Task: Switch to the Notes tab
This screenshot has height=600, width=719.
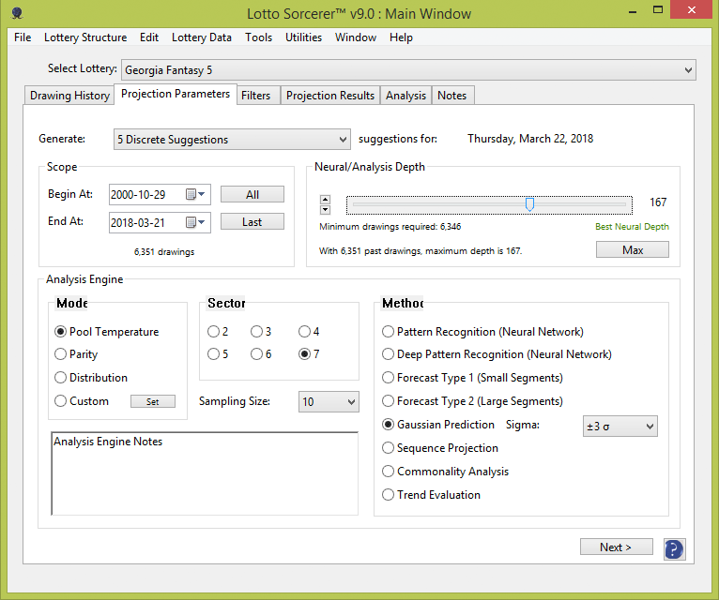Action: click(451, 96)
